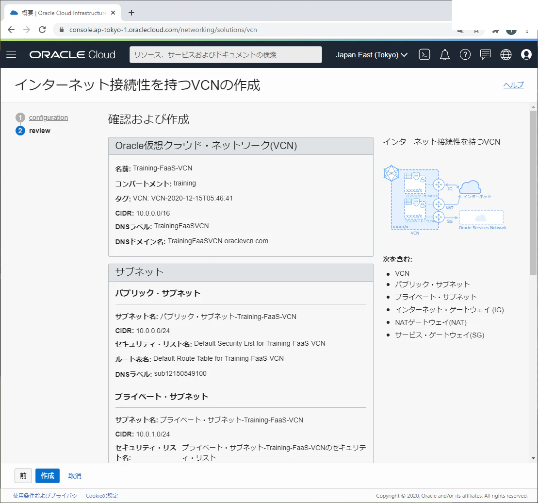538x503 pixels.
Task: Reload the page
Action: pos(42,30)
